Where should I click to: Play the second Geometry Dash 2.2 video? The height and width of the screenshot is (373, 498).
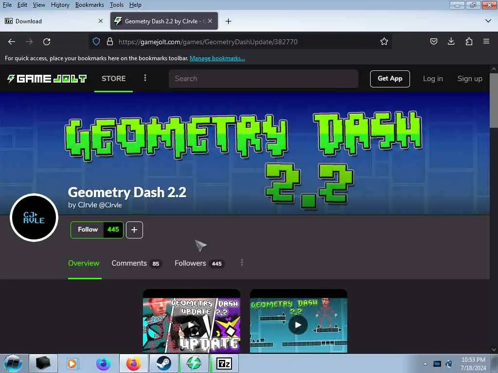click(298, 325)
